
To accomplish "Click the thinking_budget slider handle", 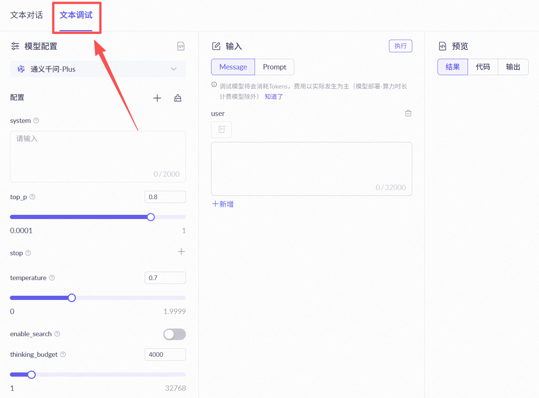I will (32, 375).
